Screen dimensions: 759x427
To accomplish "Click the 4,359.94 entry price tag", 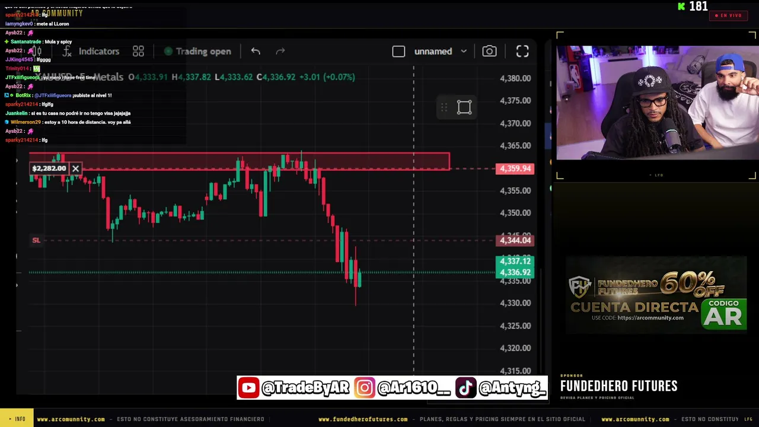I will [515, 168].
